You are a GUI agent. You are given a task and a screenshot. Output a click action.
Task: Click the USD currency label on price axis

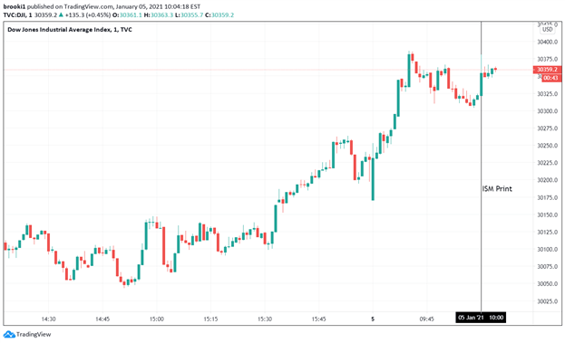[x=548, y=30]
